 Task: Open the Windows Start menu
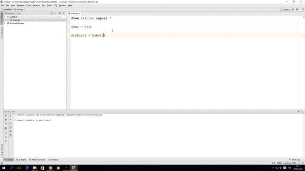[x=4, y=168]
